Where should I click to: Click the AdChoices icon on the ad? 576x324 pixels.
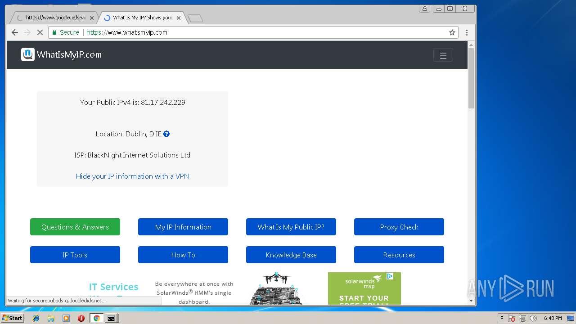coord(390,276)
